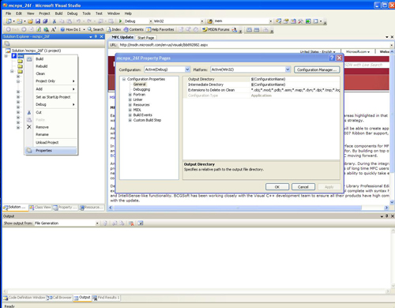
Task: Open the Find combo box in toolbar
Action: (243, 21)
